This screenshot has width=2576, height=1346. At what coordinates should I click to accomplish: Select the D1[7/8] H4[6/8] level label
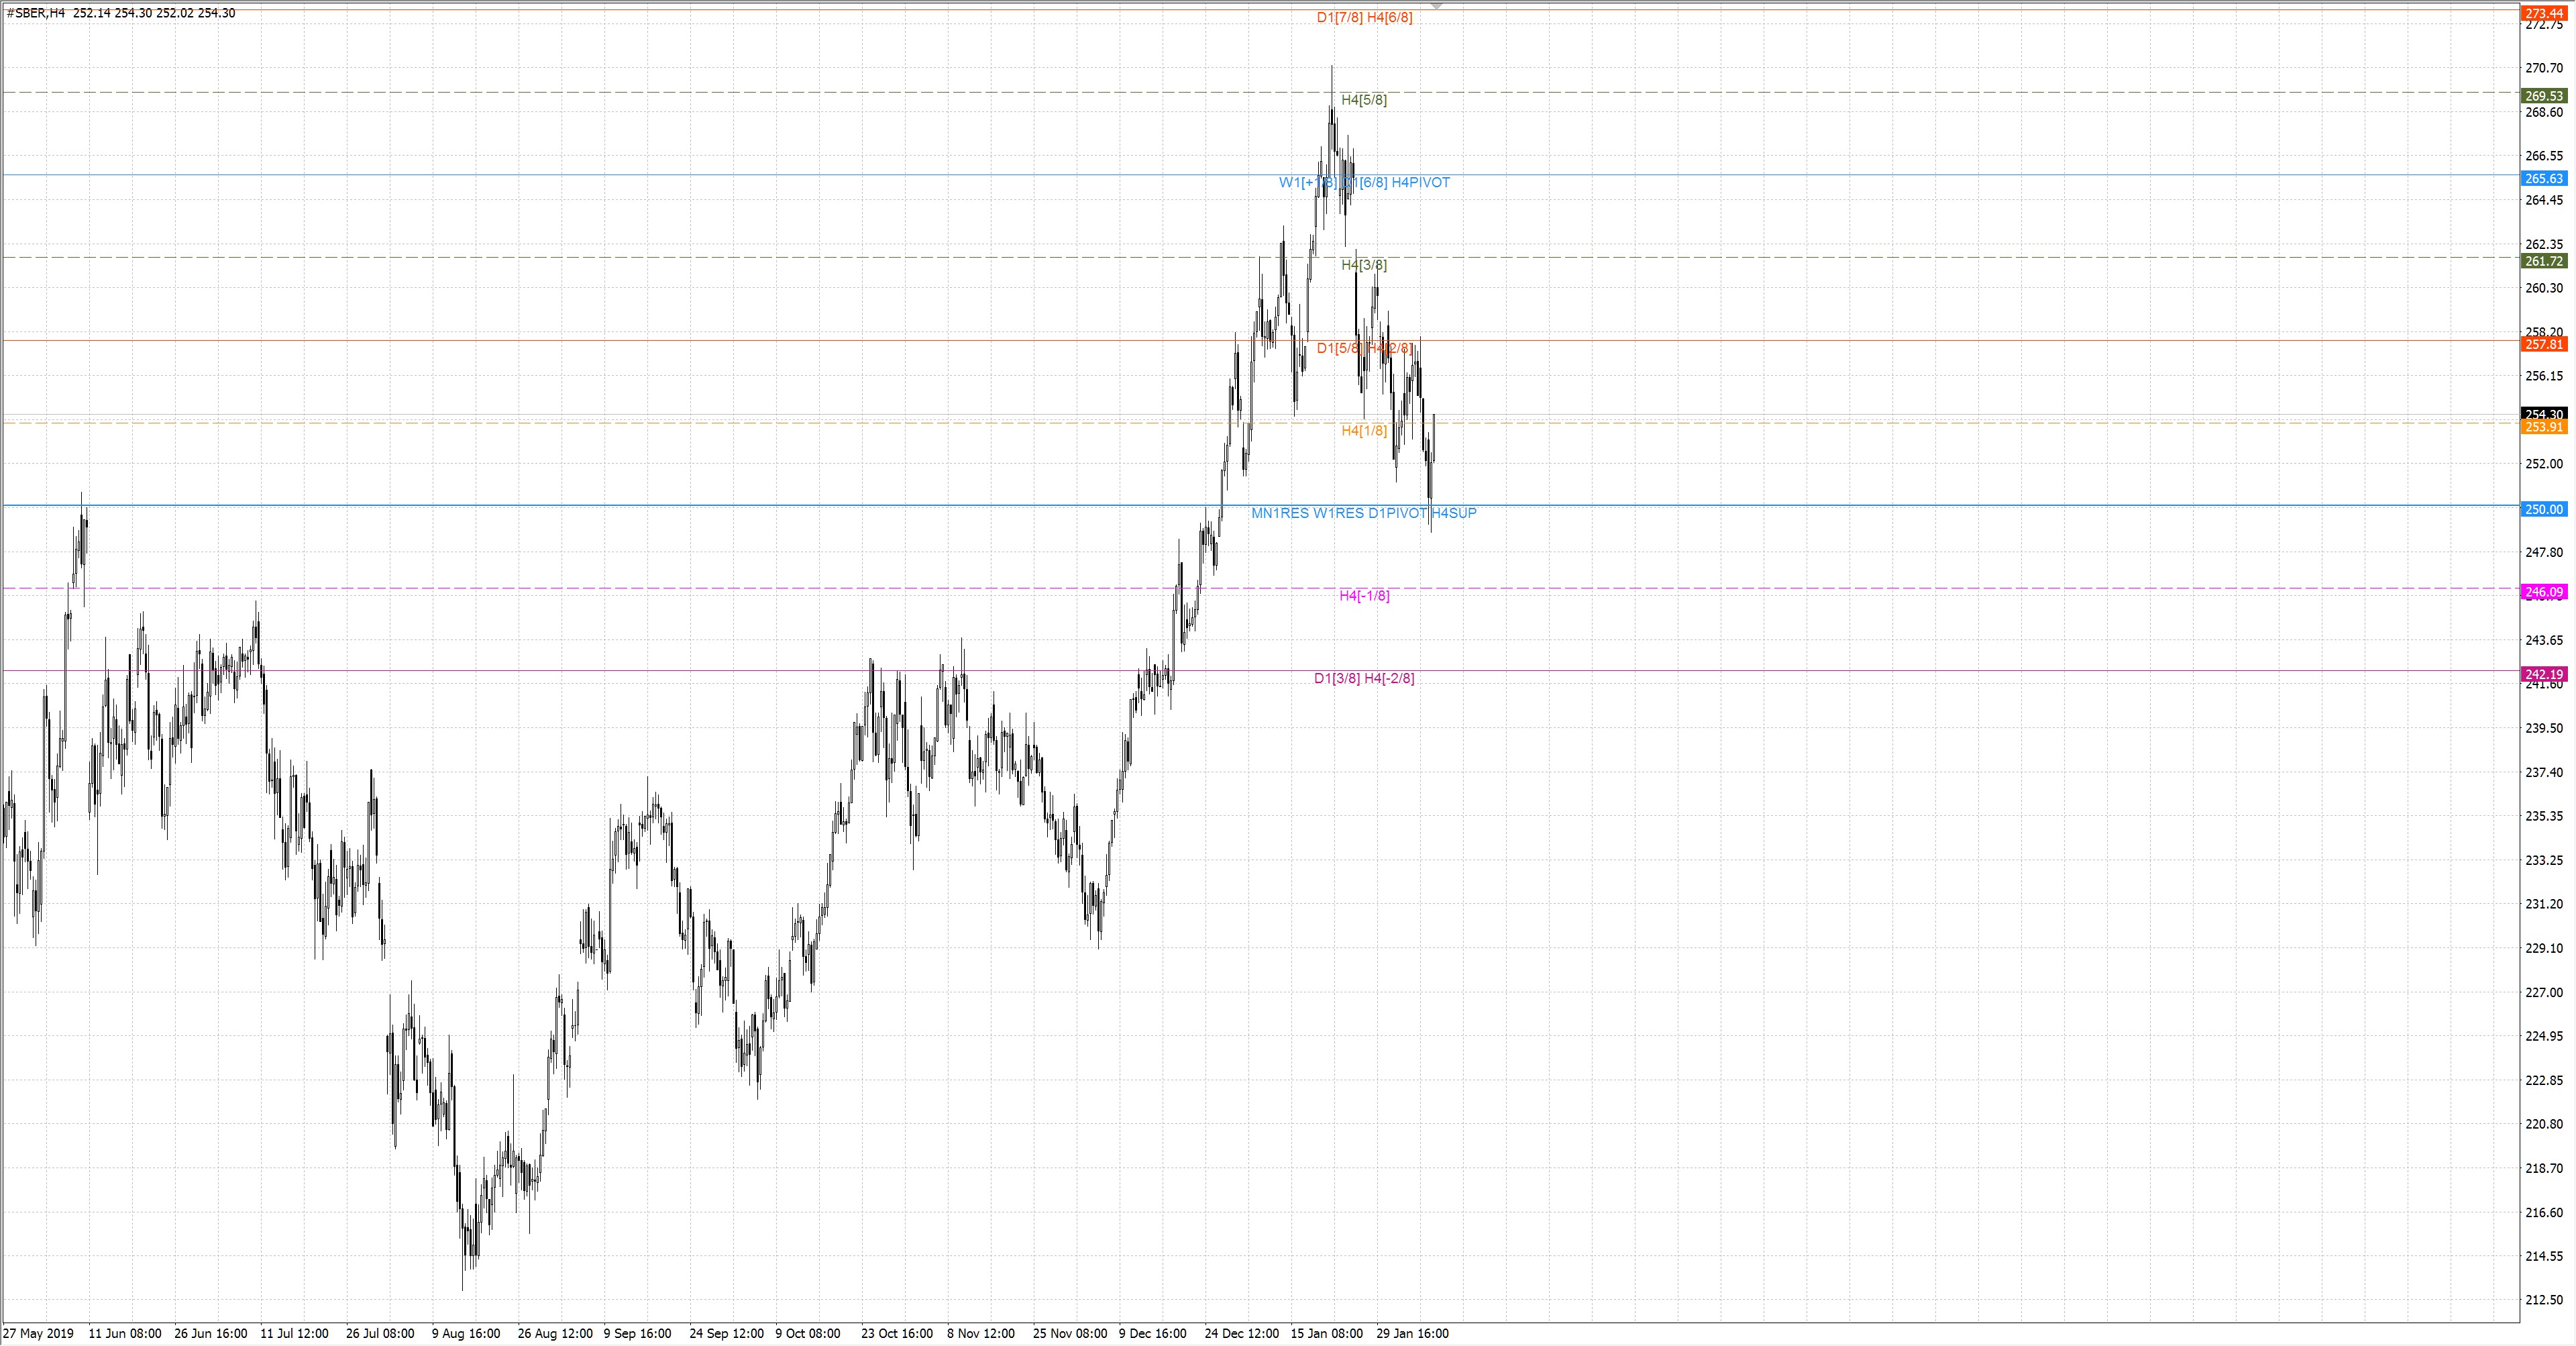pyautogui.click(x=1364, y=17)
